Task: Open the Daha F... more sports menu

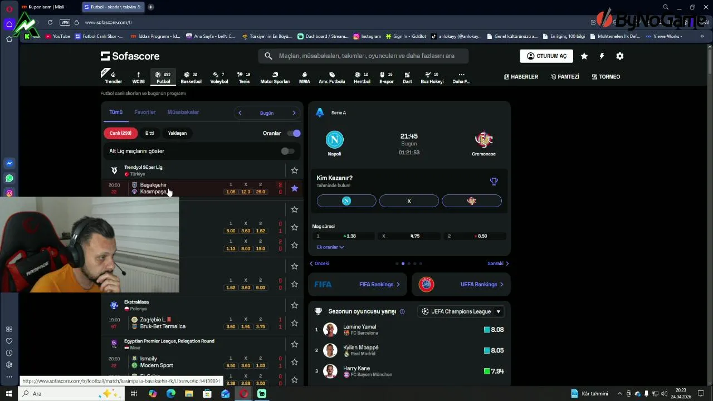Action: [x=461, y=77]
